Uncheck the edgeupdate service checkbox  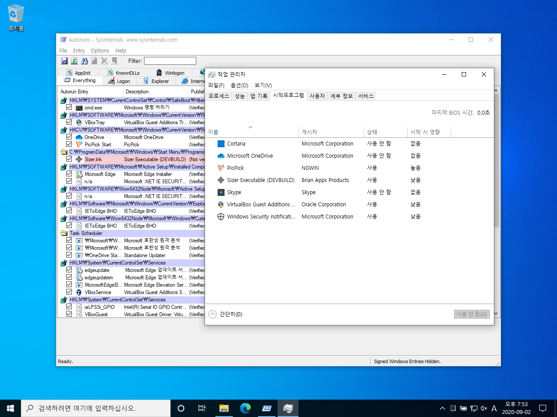coord(69,270)
